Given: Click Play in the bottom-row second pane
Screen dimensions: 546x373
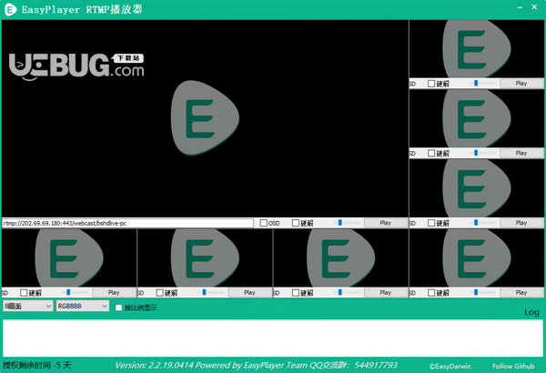Looking at the screenshot, I should [249, 293].
